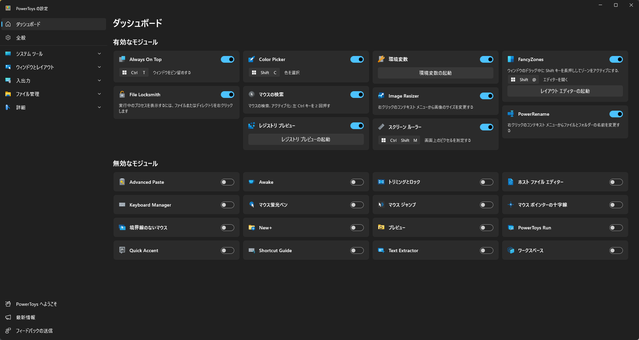Click the ワークスペース module icon
The image size is (639, 340).
pos(511,250)
